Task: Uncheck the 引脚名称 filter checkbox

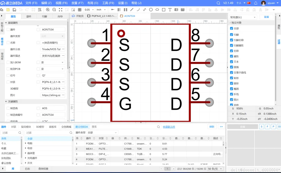Action: [x=232, y=40]
